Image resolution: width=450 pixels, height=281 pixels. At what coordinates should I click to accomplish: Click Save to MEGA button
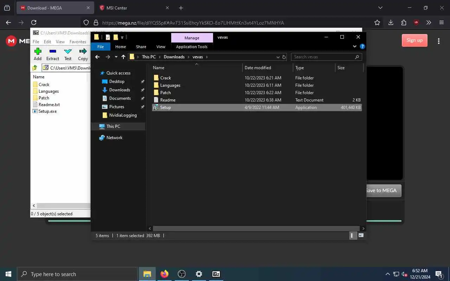tap(383, 190)
